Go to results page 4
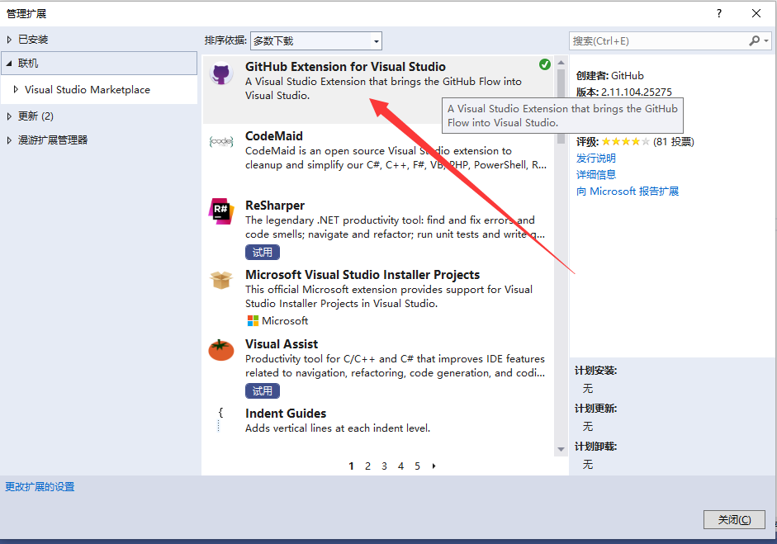Viewport: 777px width, 544px height. [401, 466]
